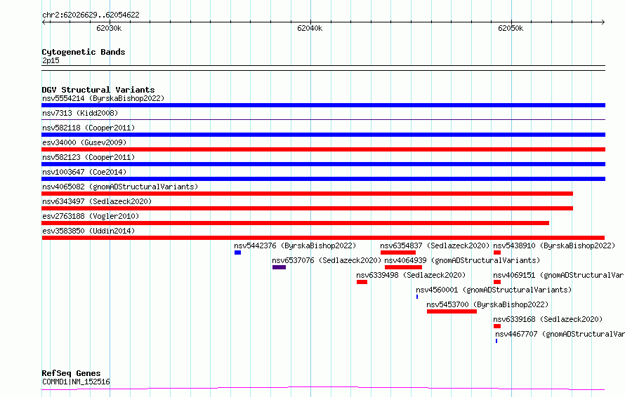Open the nsv5453700 (ByrskaBishop2022) variant
The height and width of the screenshot is (397, 625).
coord(487,304)
